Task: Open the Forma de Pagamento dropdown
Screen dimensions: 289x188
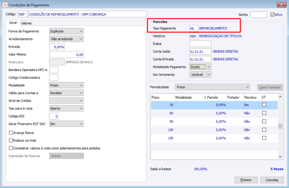Action: [x=66, y=31]
